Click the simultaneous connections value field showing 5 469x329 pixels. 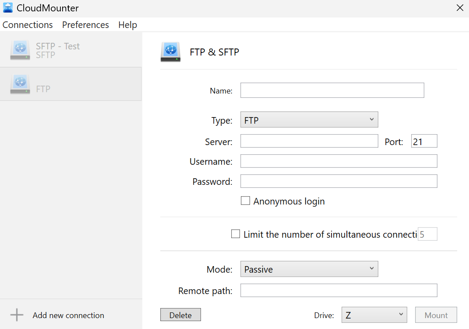coord(427,234)
